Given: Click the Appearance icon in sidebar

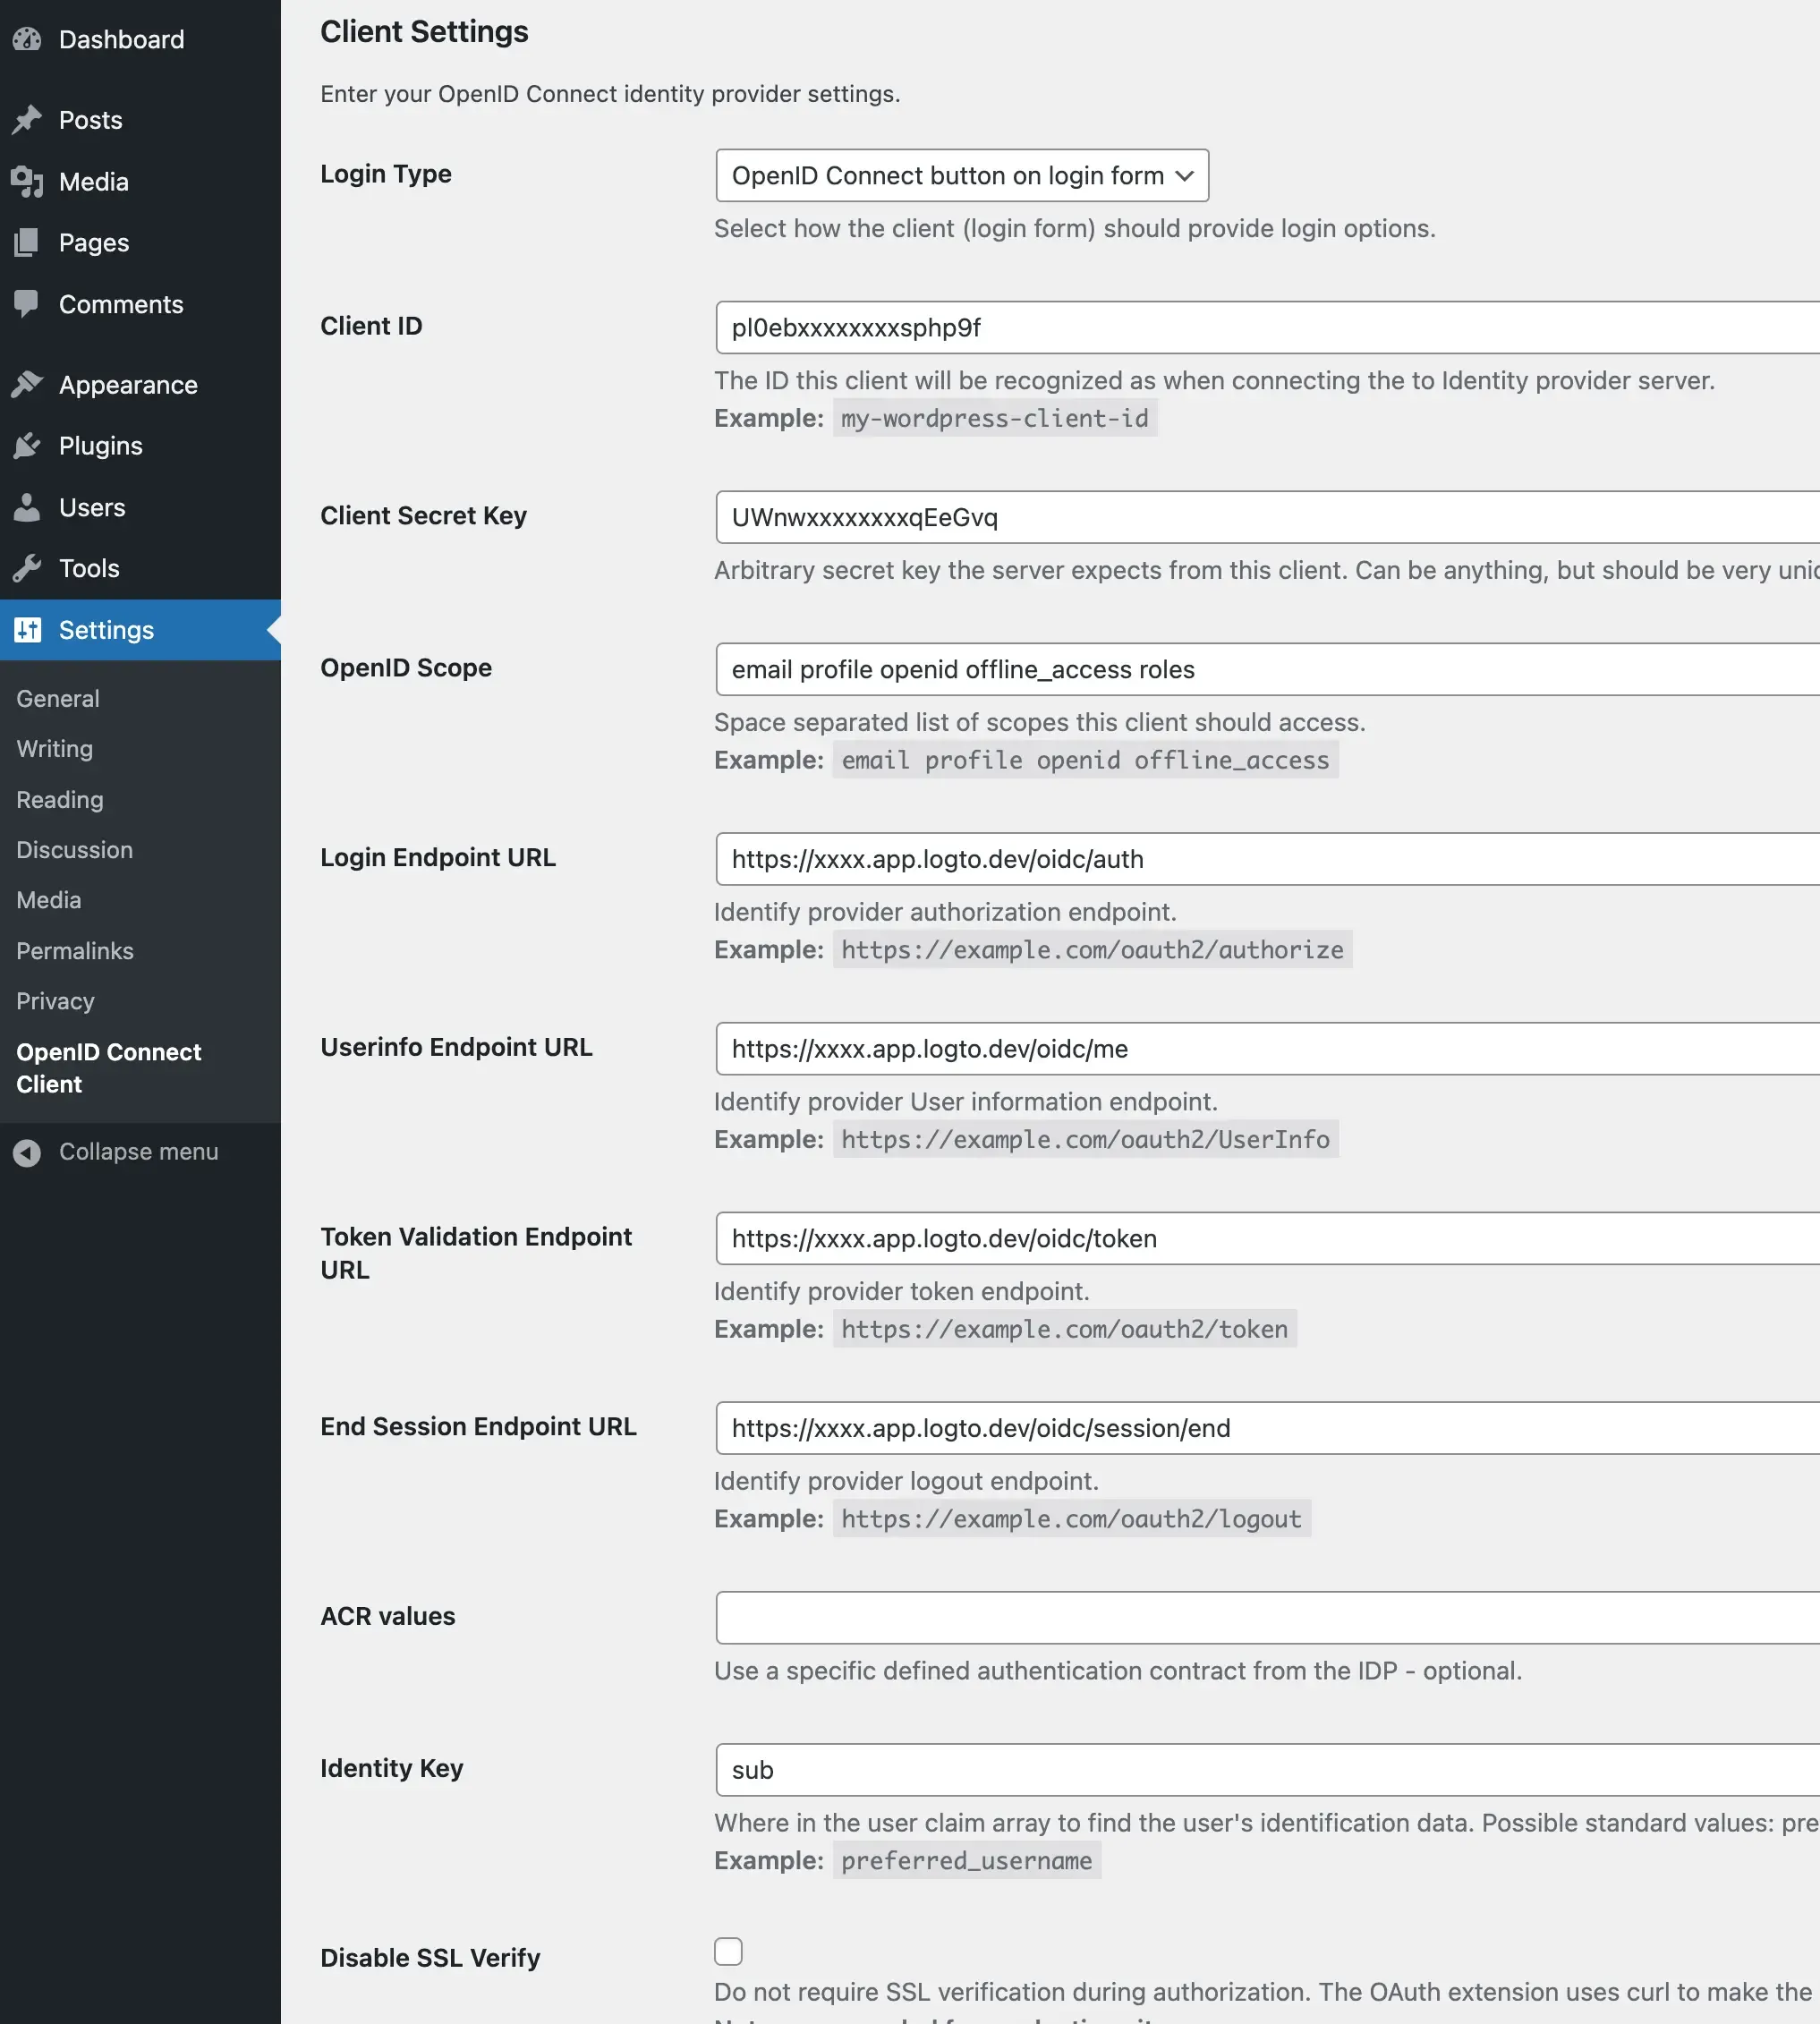Looking at the screenshot, I should coord(31,383).
